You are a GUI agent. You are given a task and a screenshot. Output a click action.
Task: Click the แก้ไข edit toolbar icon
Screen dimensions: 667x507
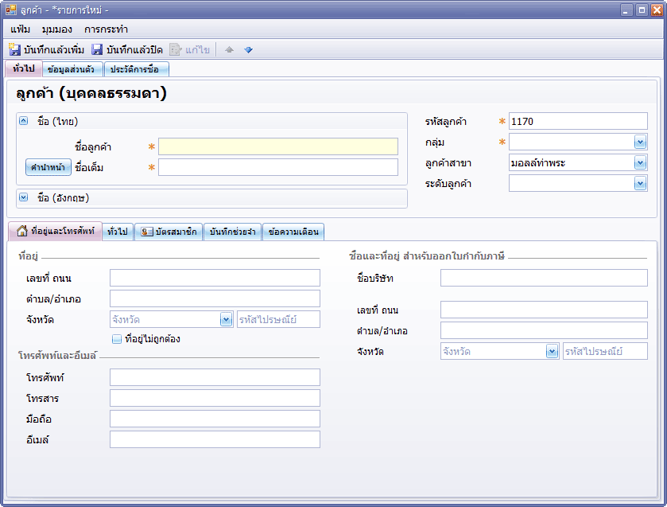(x=176, y=49)
